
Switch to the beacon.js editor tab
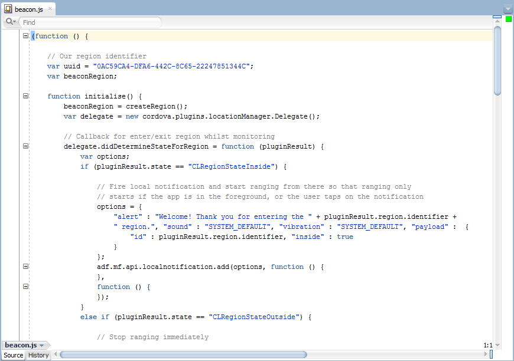coord(28,9)
